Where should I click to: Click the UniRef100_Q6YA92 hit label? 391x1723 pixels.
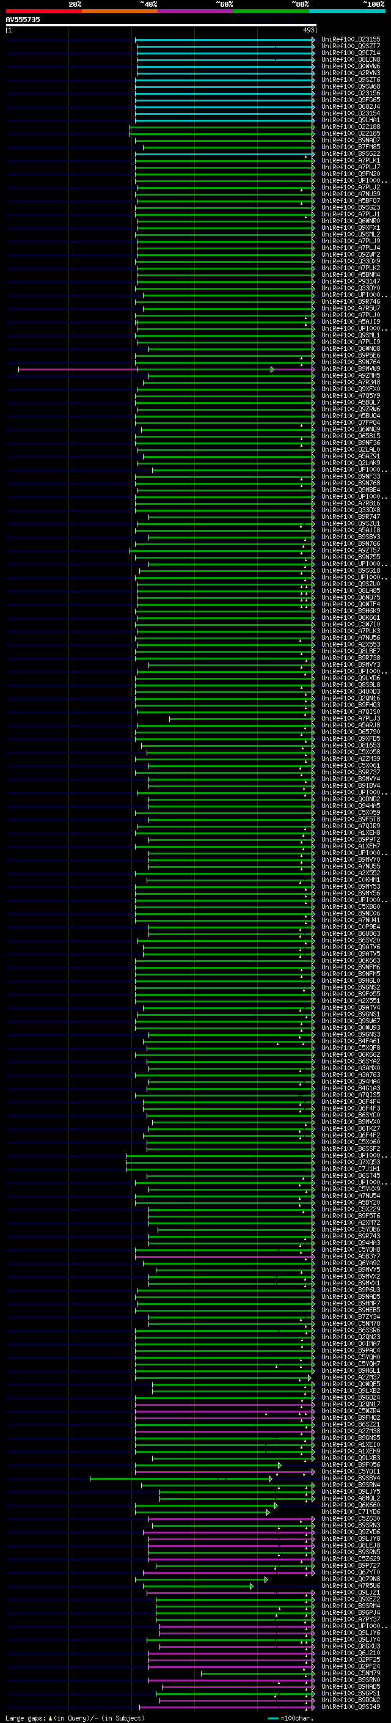pos(351,1263)
